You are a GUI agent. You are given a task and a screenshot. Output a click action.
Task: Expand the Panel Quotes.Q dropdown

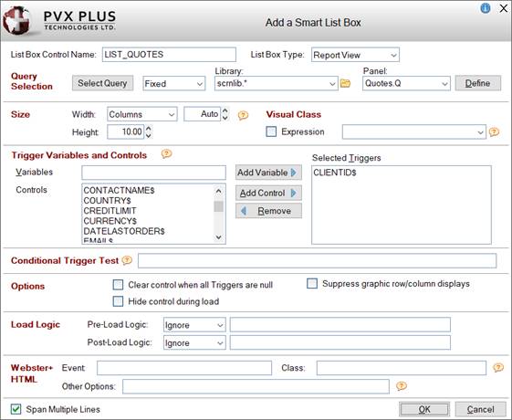[406, 84]
